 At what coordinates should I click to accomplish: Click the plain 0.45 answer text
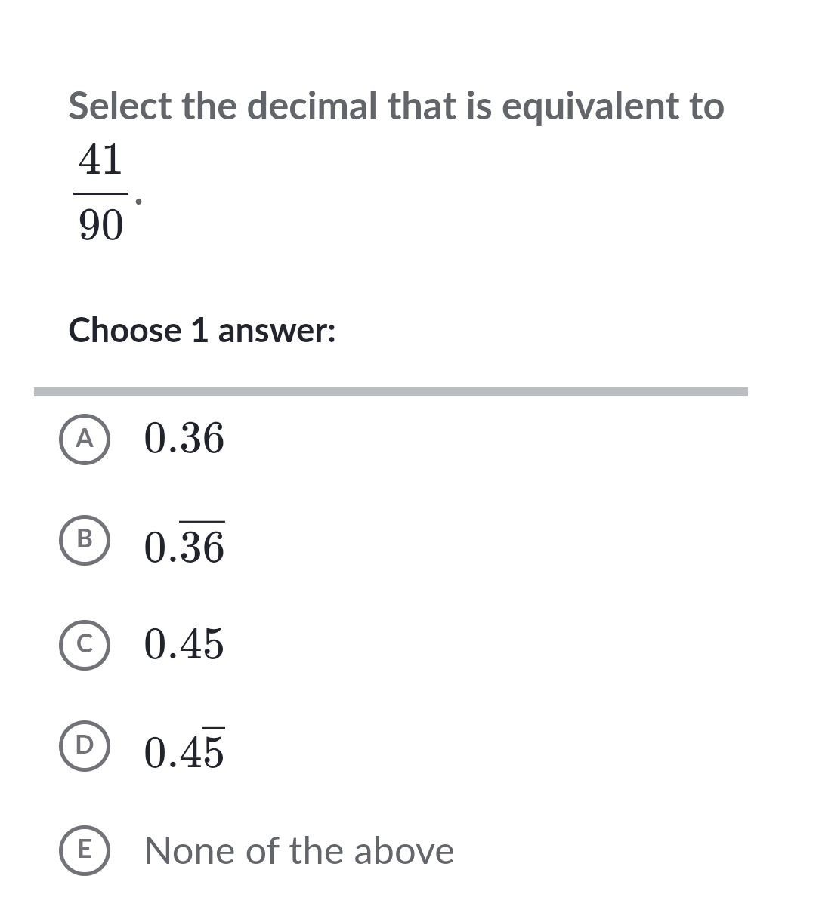[x=184, y=644]
